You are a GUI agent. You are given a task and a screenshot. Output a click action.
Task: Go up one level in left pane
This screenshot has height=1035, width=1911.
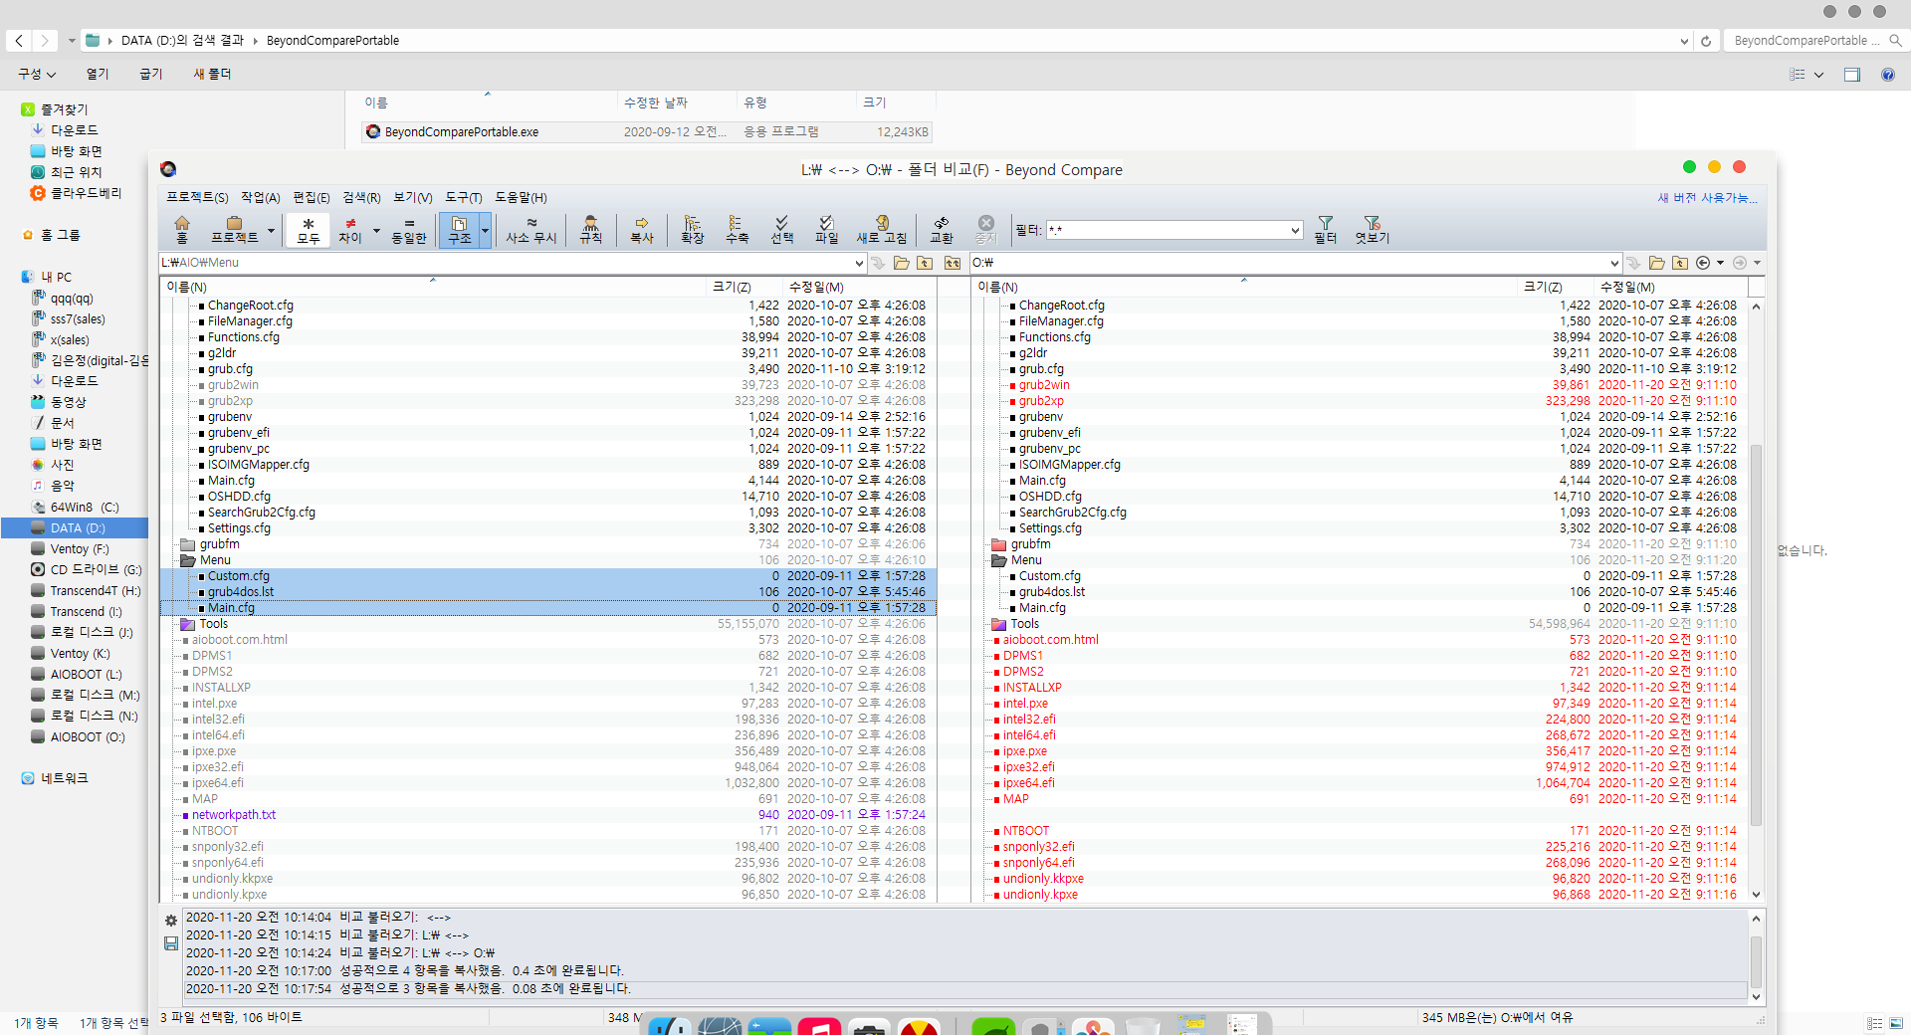coord(925,263)
